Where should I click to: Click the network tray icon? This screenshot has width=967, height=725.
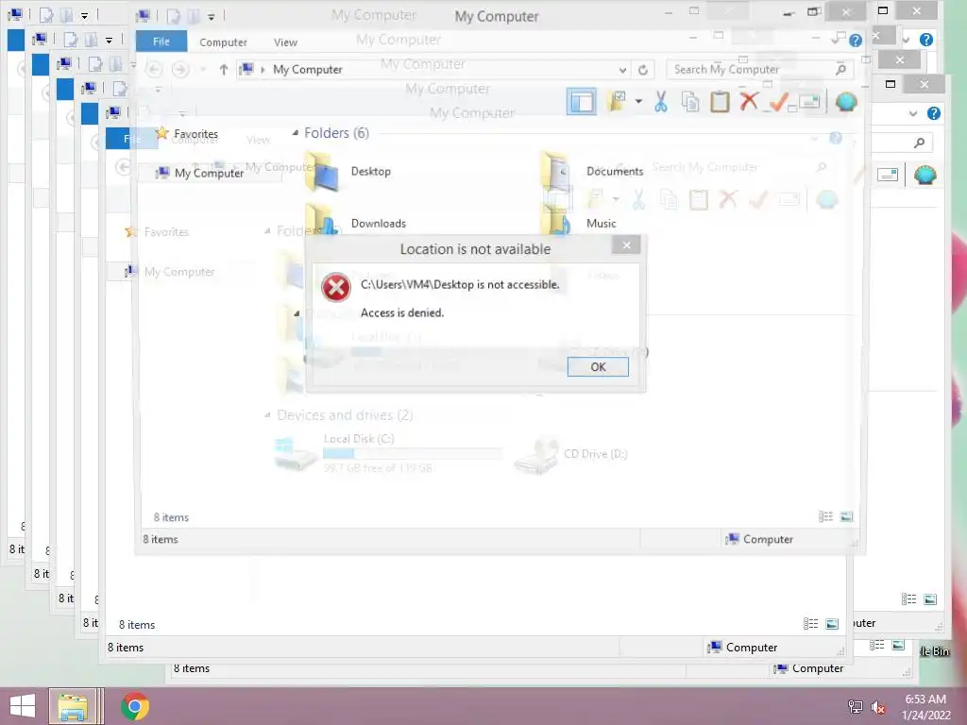pos(856,706)
